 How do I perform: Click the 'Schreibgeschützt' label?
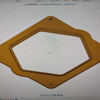(x=33, y=4)
